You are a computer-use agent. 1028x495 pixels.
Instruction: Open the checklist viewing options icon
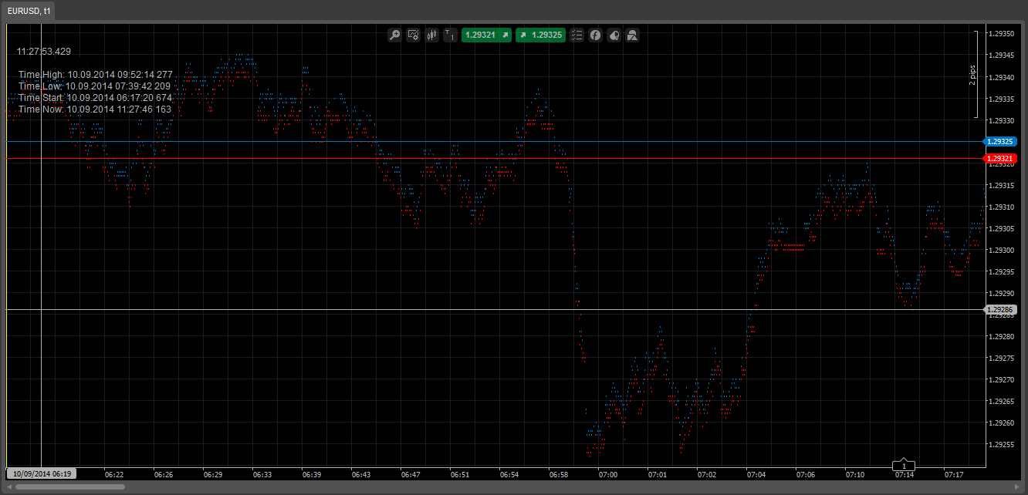click(577, 35)
